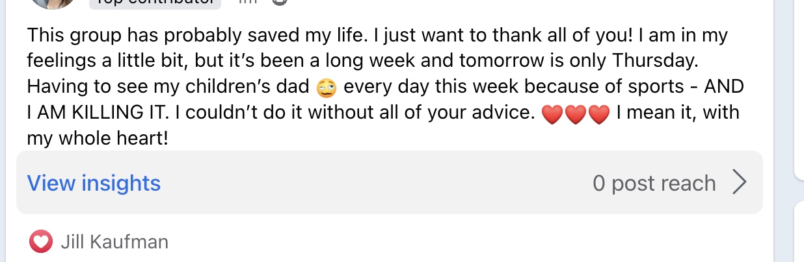
Task: Open the View insights link
Action: click(x=94, y=184)
